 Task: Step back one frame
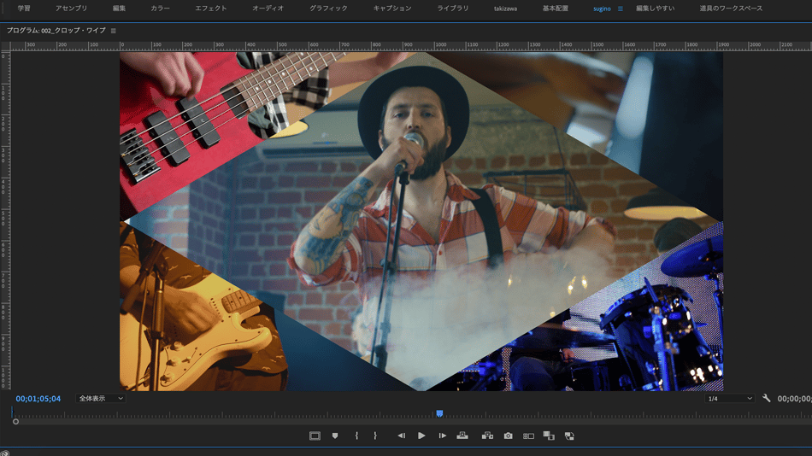[x=401, y=436]
